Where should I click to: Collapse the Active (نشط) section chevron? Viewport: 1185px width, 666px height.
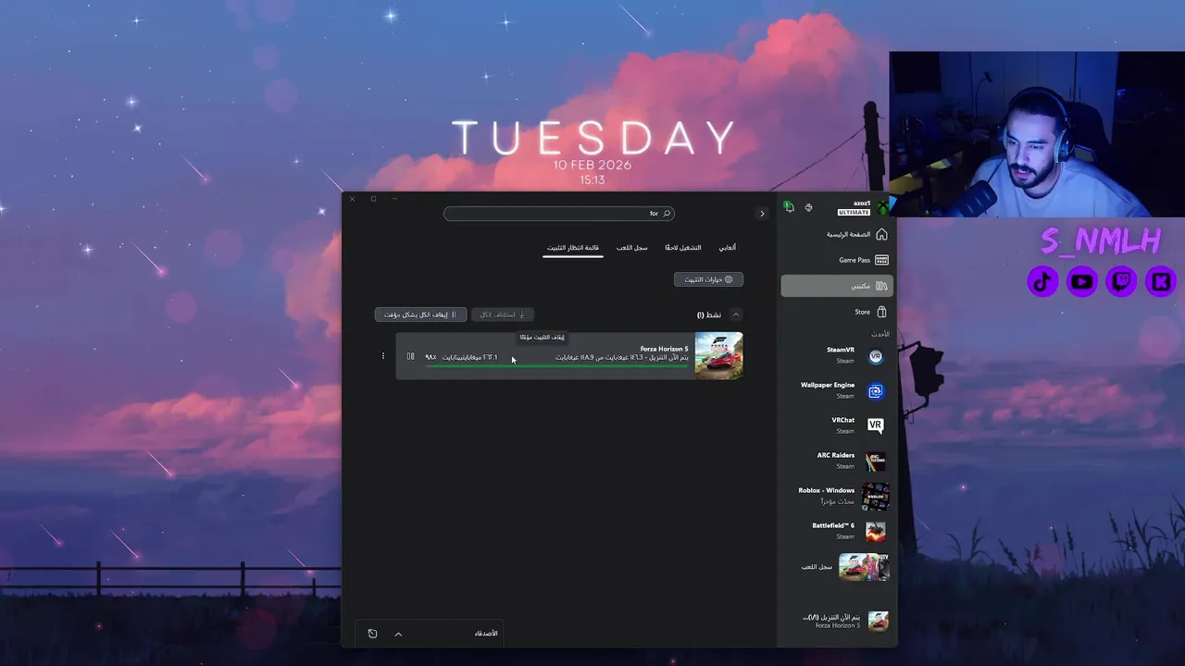pos(736,314)
